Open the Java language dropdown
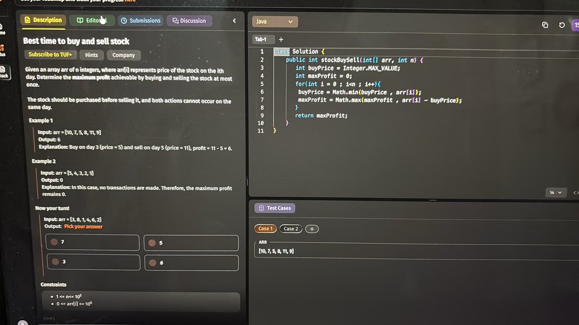Viewport: 579px width, 325px height. [275, 22]
